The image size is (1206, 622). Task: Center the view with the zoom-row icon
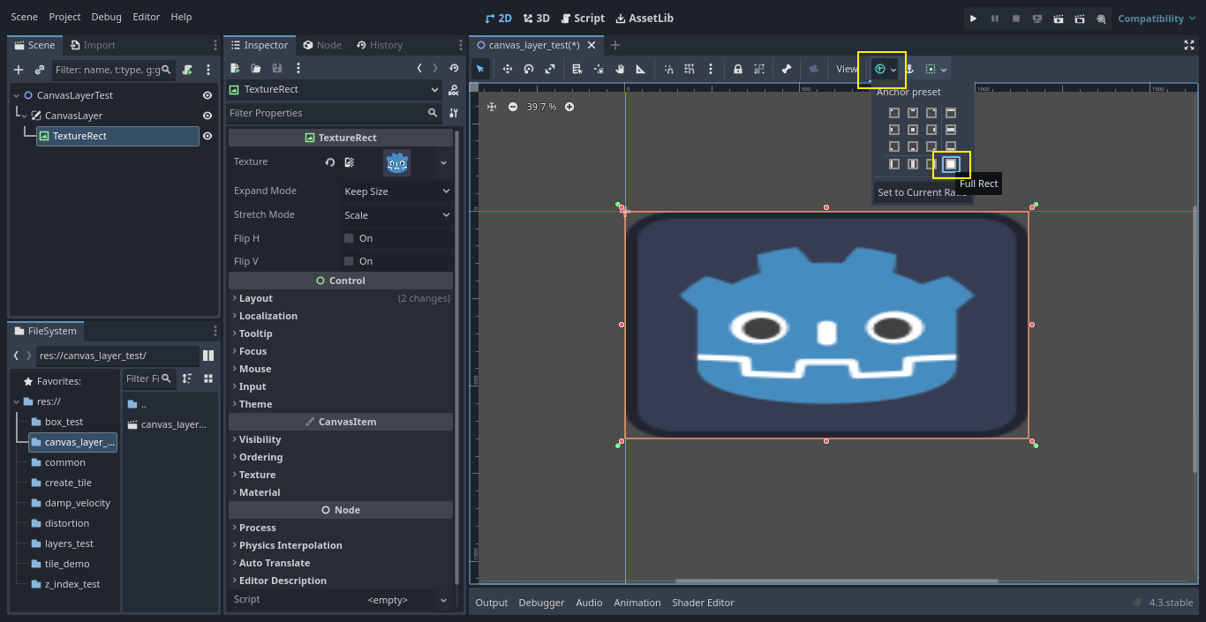[x=492, y=107]
